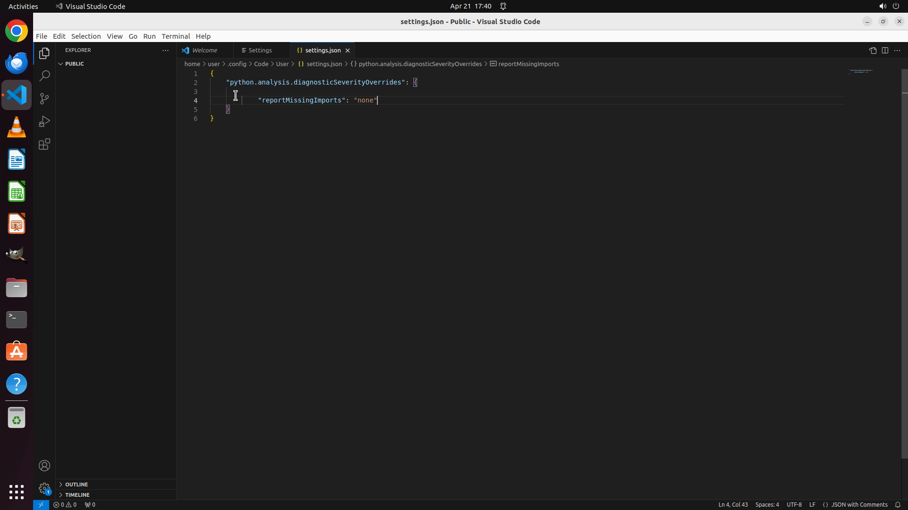Open the Source Control view
The image size is (908, 510).
pyautogui.click(x=44, y=99)
